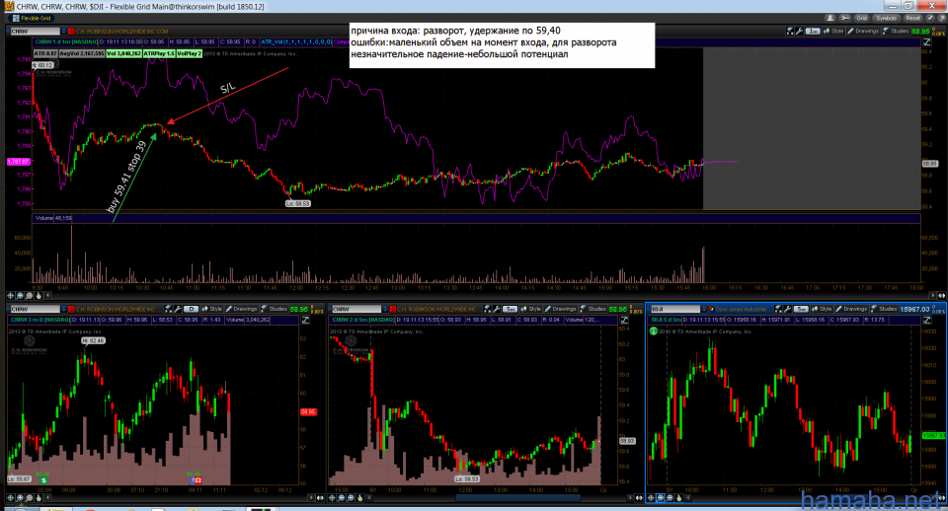Viewport: 948px width, 511px height.
Task: Click the zoom-in magnifier under the daily chart
Action: [x=20, y=498]
